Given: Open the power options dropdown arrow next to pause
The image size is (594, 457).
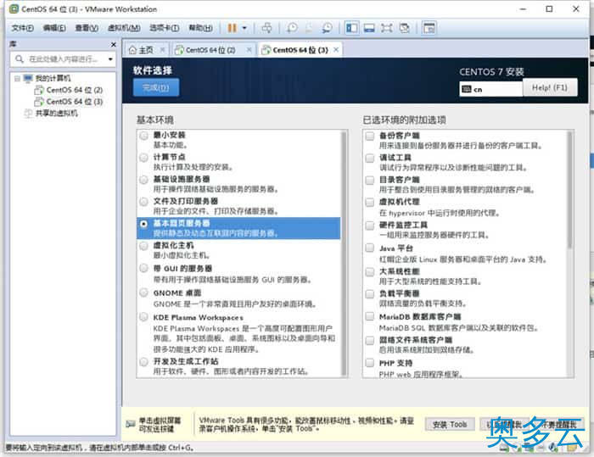Looking at the screenshot, I should 244,28.
